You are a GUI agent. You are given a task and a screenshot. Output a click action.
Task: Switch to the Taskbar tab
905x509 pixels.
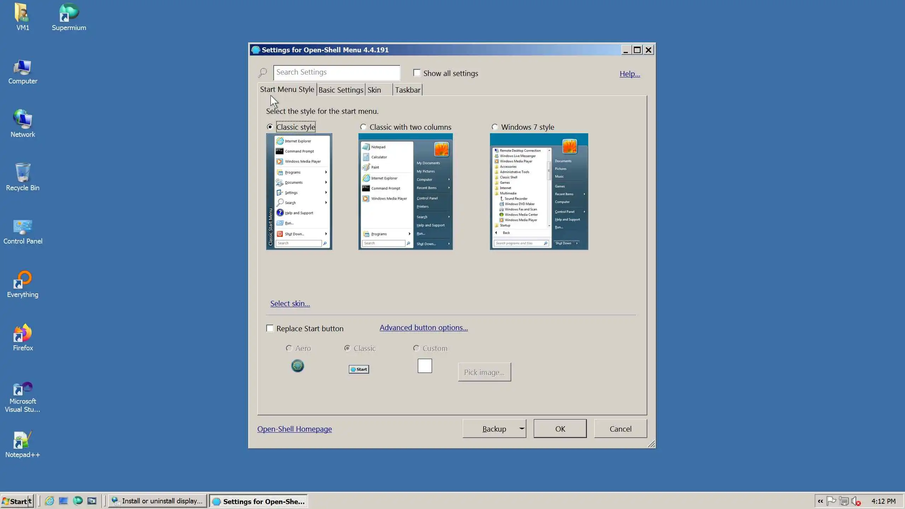(x=408, y=90)
